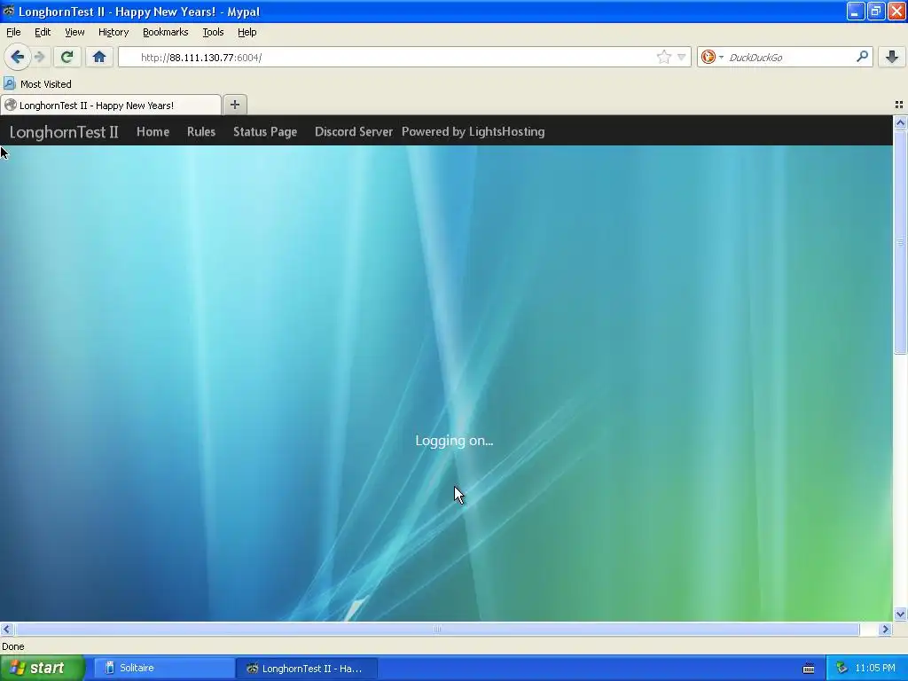Restore down the Mypal window
Screen dimensions: 908x681
(x=875, y=11)
